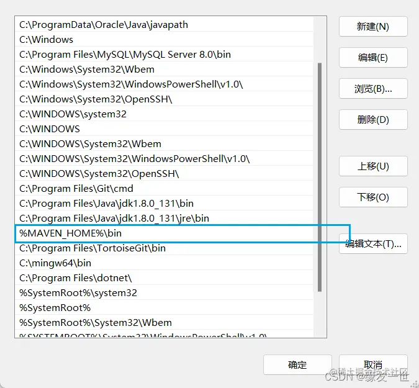Select the C:\Windows entry
The height and width of the screenshot is (388, 419).
(x=164, y=40)
